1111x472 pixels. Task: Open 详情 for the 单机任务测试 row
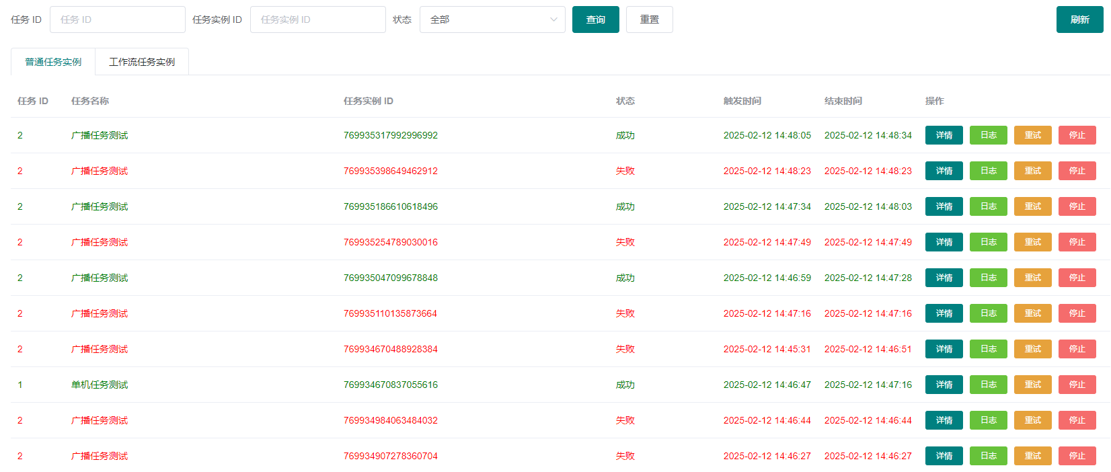[944, 385]
